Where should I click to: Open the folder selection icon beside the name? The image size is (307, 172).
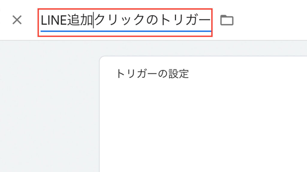[227, 20]
